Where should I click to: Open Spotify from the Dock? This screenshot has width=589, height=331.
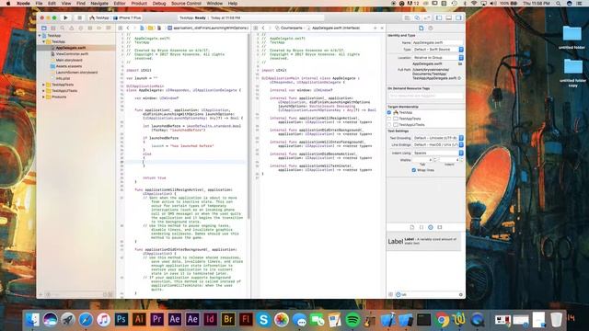pyautogui.click(x=352, y=320)
